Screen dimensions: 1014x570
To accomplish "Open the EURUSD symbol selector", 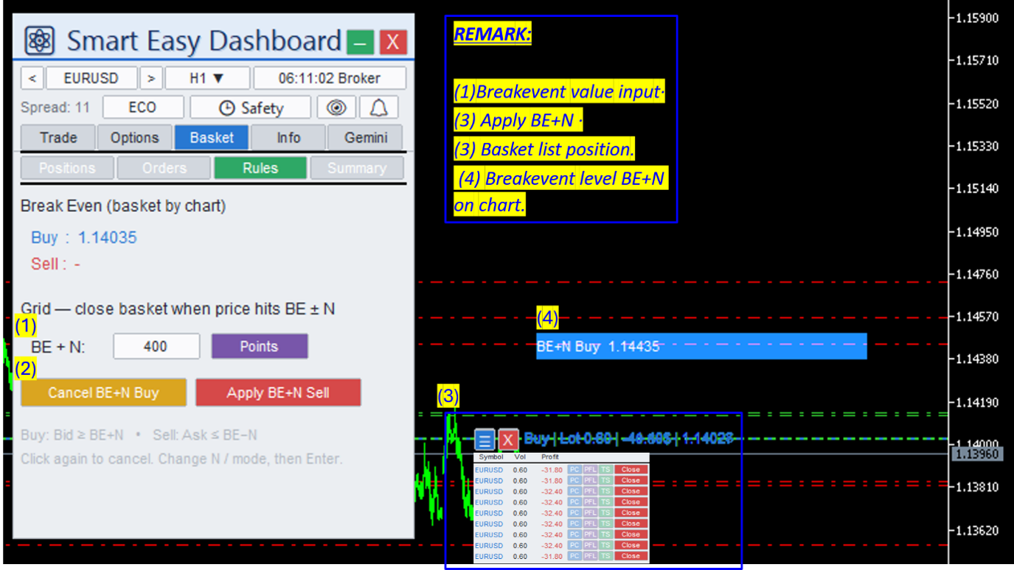I will pyautogui.click(x=91, y=78).
